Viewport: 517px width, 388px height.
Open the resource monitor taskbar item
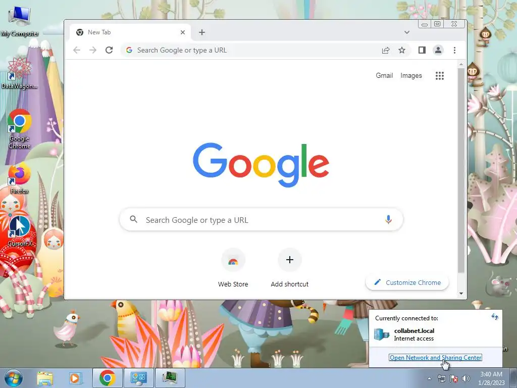click(170, 378)
